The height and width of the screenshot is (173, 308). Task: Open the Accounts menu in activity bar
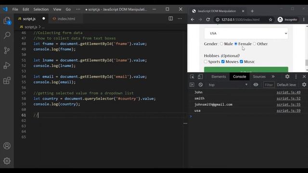click(7, 146)
